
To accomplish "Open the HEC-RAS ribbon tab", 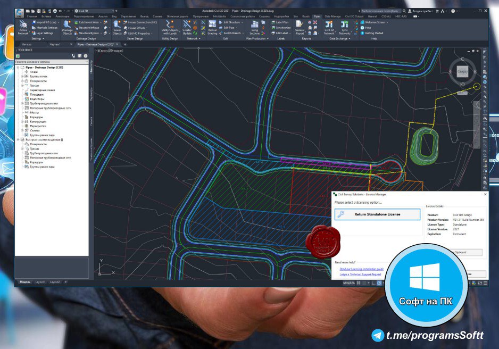I will coord(401,16).
